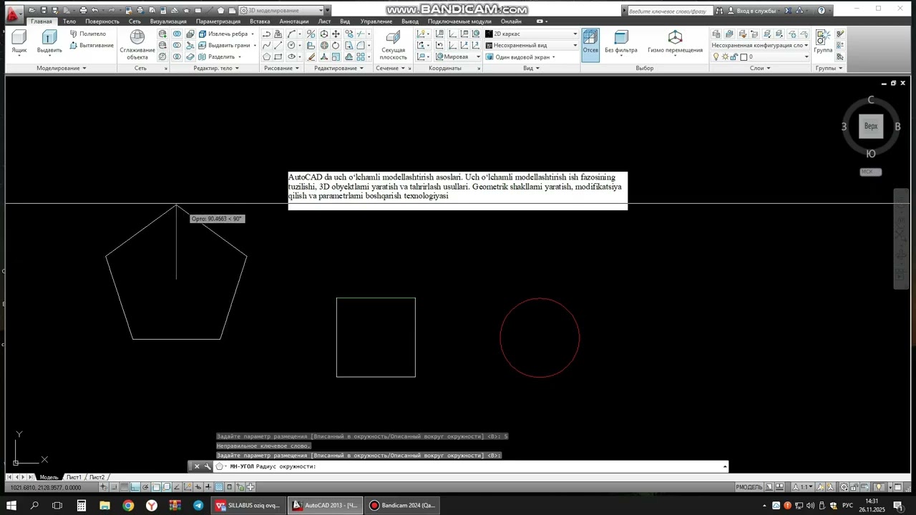Screen dimensions: 916x515
Task: Open the Вставка ribbon tab
Action: click(x=260, y=21)
